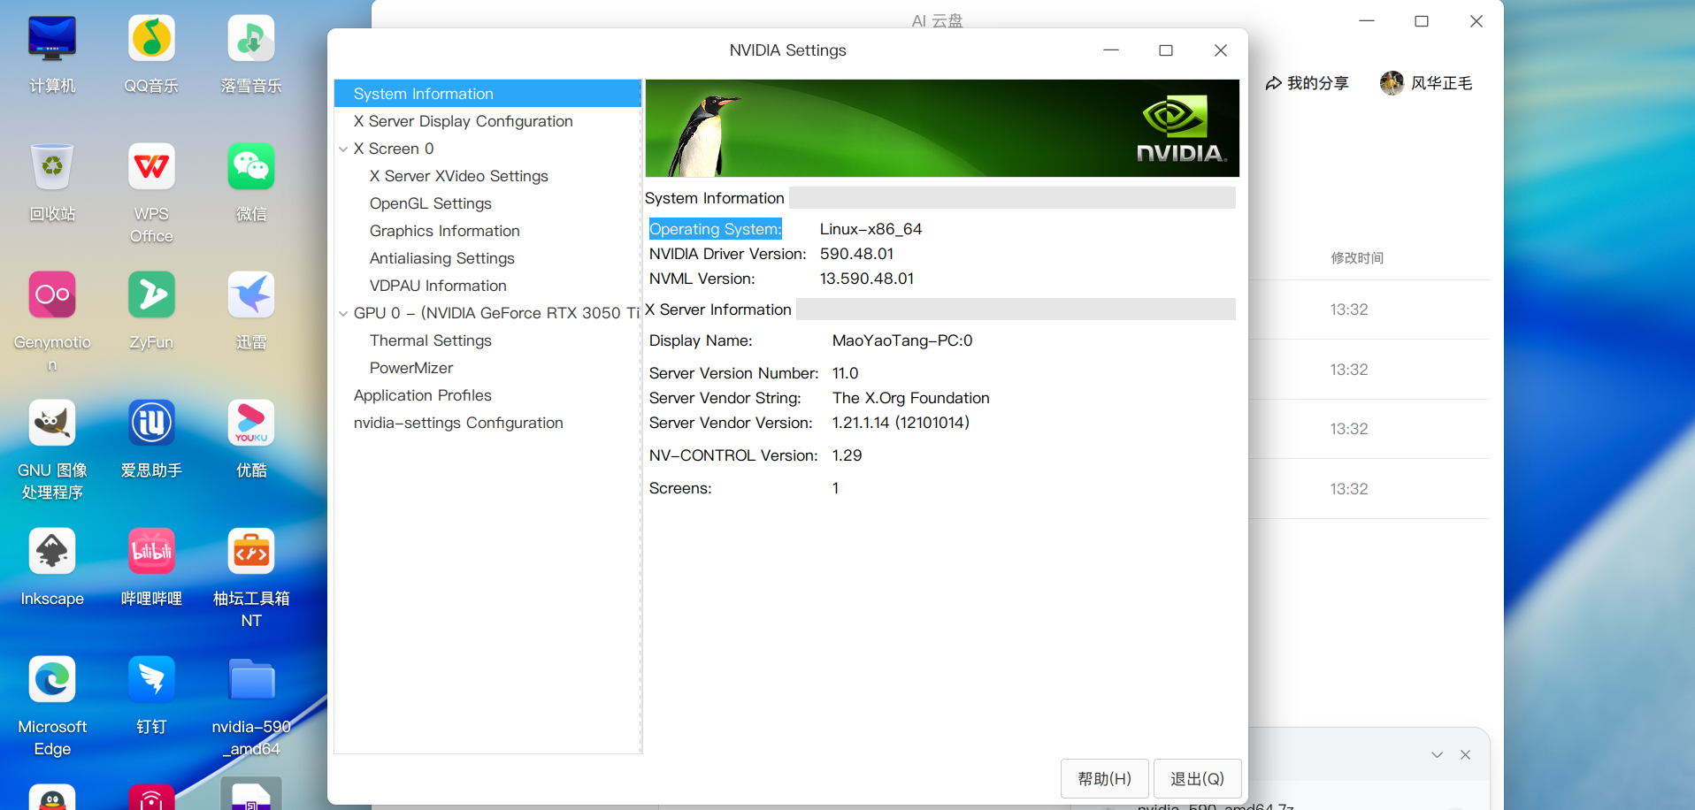This screenshot has height=810, width=1695.
Task: Open Application Profiles page
Action: (x=422, y=395)
